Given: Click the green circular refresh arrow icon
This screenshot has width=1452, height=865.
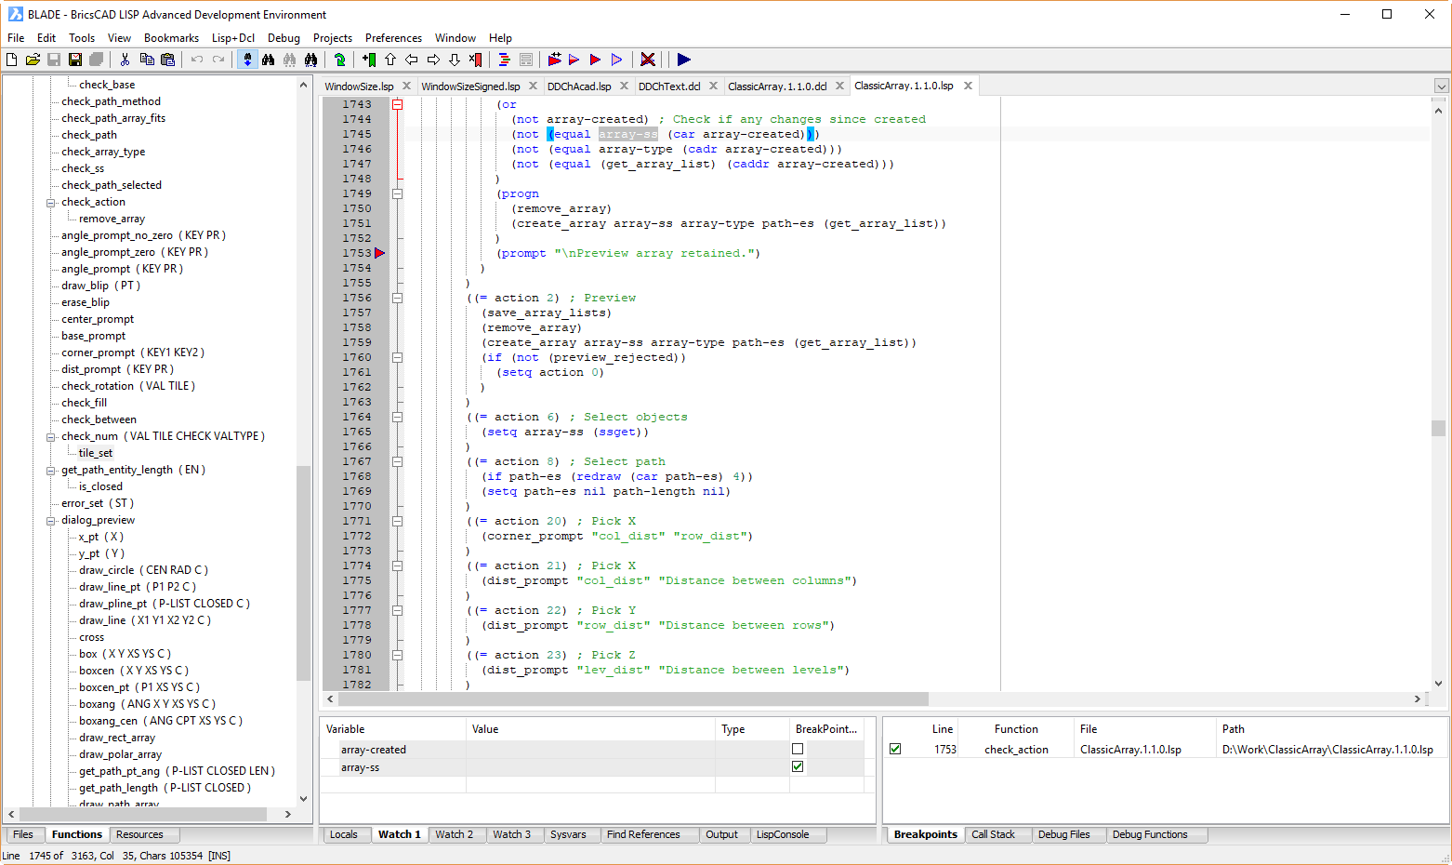Looking at the screenshot, I should pos(340,60).
